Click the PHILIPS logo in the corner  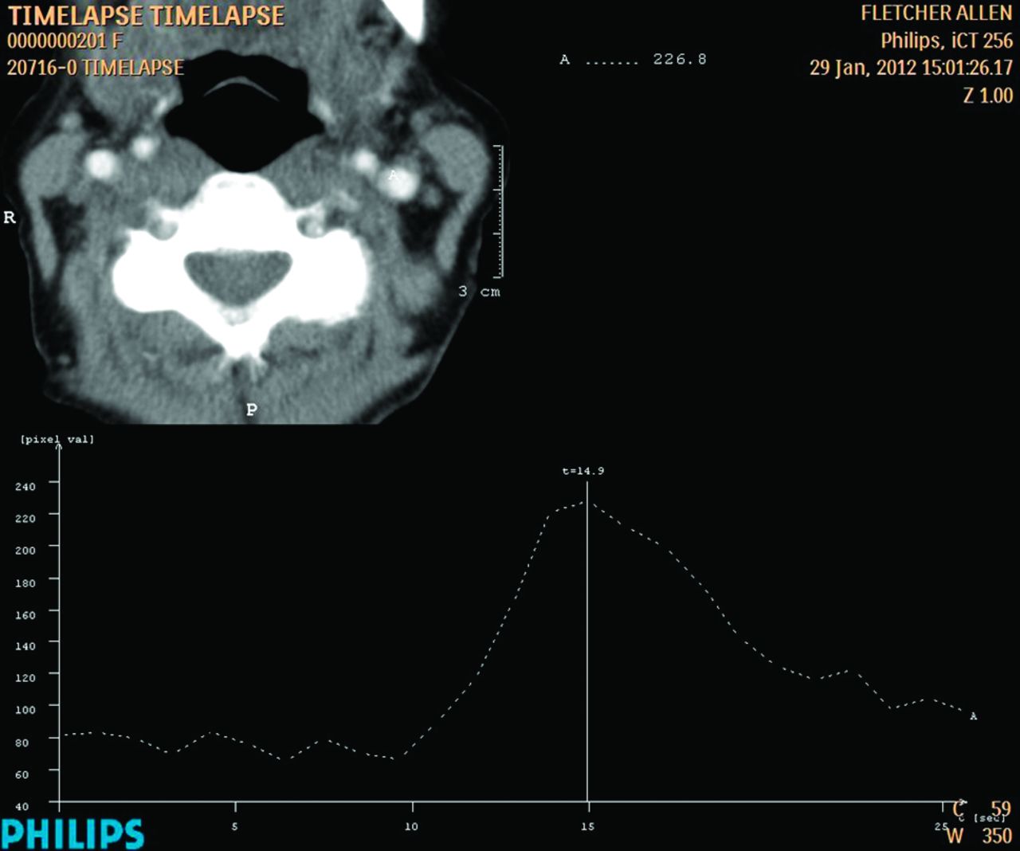[x=73, y=833]
